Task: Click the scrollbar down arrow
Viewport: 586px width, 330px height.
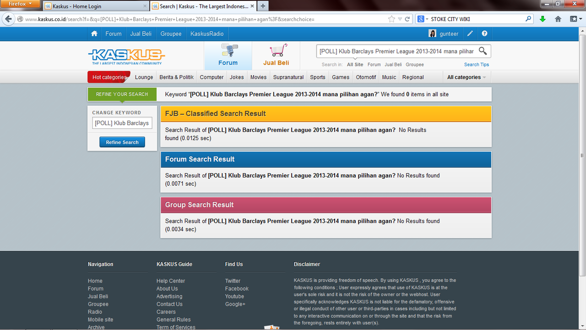Action: [x=582, y=326]
